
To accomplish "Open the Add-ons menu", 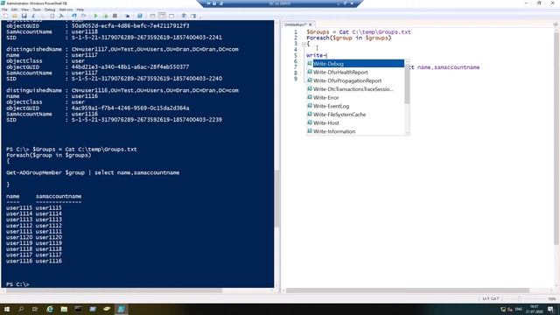I will point(66,10).
